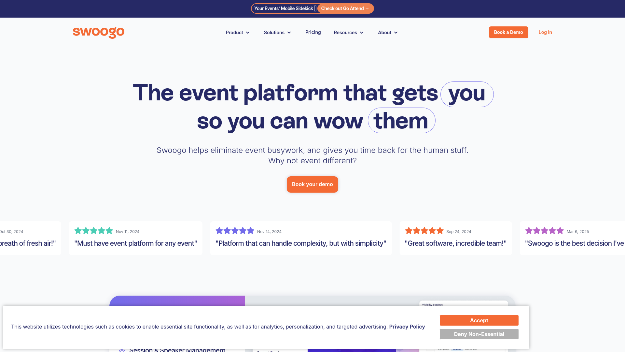625x352 pixels.
Task: Click the Swoogo logo
Action: (98, 33)
